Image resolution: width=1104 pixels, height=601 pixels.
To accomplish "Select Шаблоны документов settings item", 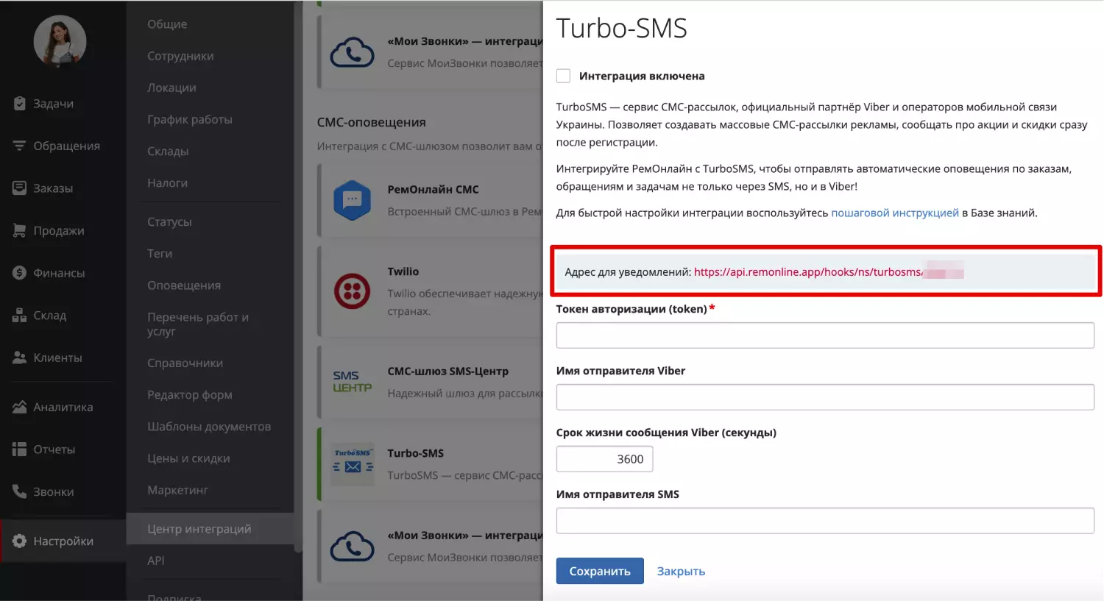I will tap(209, 427).
